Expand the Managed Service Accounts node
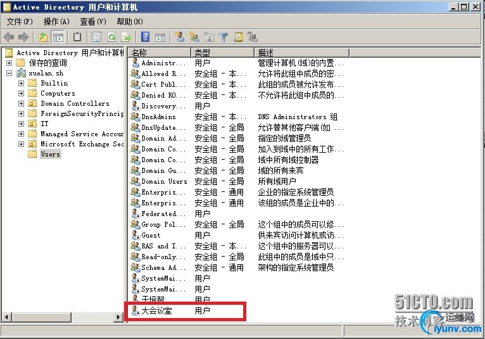Image resolution: width=485 pixels, height=339 pixels. (x=21, y=134)
